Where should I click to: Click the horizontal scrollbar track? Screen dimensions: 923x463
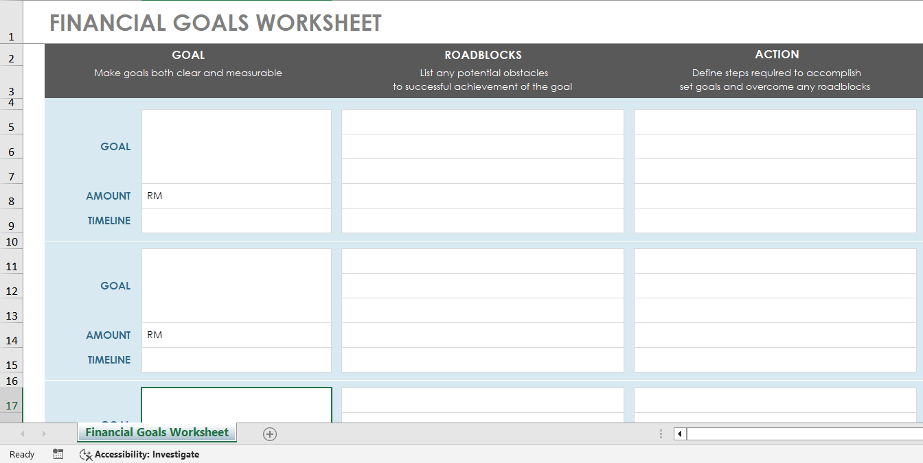point(805,434)
